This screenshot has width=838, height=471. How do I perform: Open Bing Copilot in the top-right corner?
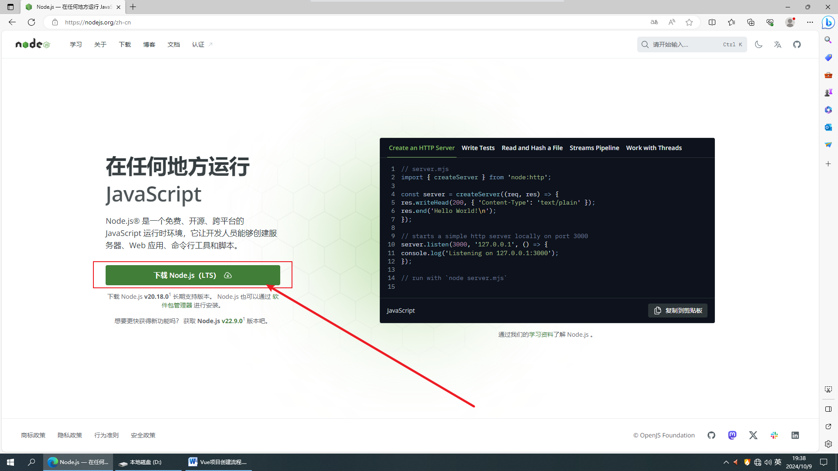828,22
